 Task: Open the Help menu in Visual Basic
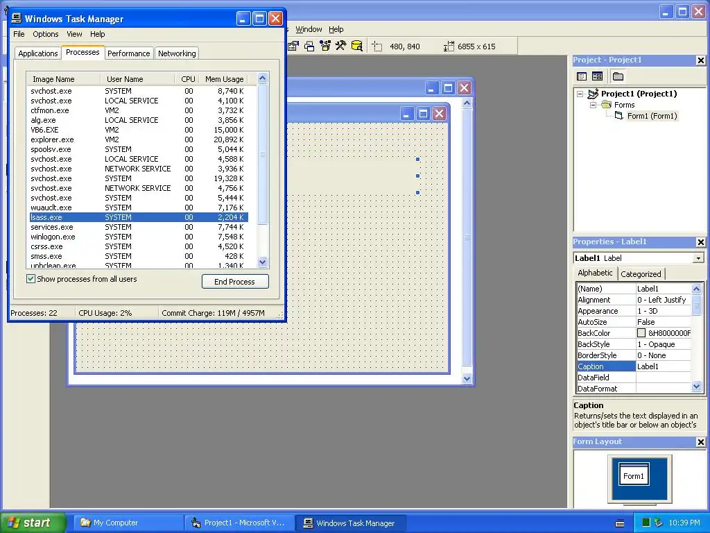click(x=336, y=29)
